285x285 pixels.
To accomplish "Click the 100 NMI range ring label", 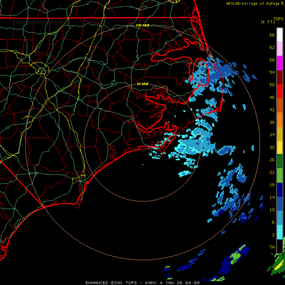I will [x=143, y=25].
